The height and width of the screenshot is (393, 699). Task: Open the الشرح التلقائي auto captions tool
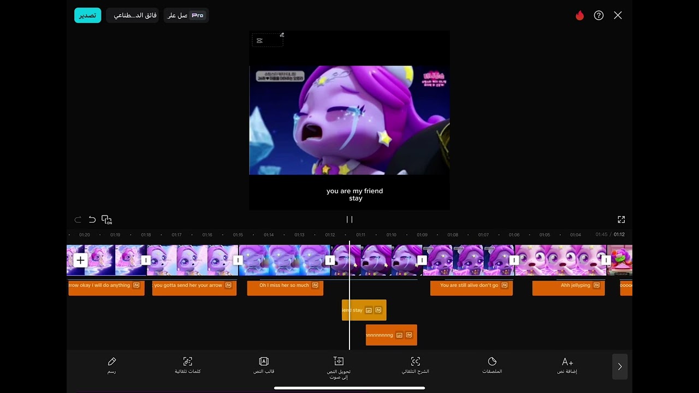pos(416,365)
